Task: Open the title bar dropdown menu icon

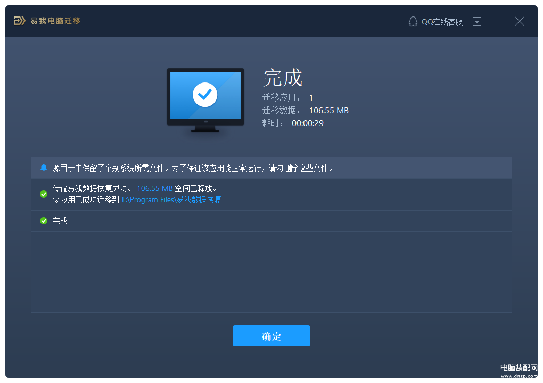Action: 477,21
